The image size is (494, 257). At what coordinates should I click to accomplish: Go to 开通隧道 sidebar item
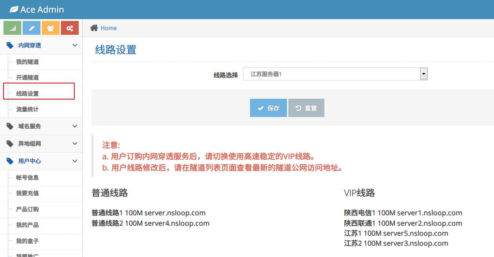pos(27,77)
